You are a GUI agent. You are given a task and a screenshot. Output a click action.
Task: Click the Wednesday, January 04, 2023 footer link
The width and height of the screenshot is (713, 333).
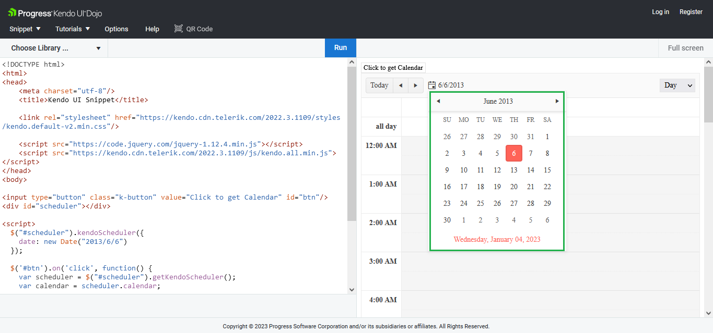point(497,239)
